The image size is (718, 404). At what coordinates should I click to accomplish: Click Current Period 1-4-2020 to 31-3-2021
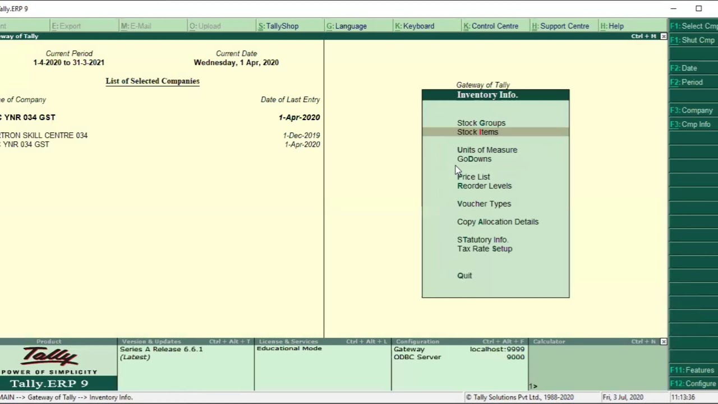click(68, 62)
